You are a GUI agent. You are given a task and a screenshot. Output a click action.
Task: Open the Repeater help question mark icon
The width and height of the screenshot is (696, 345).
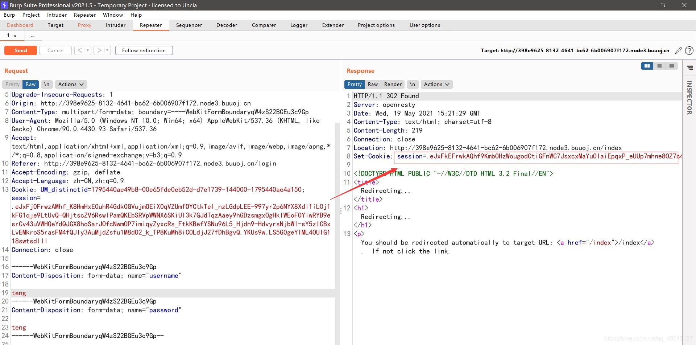point(689,51)
